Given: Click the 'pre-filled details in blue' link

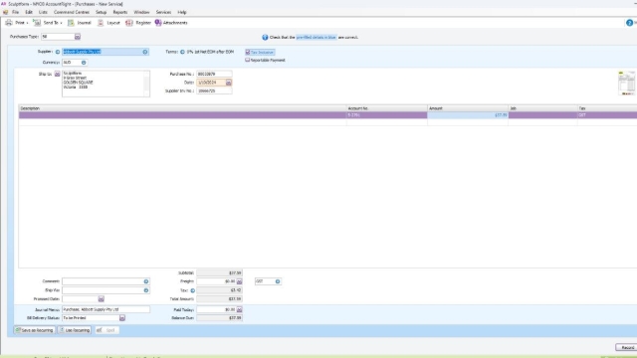Looking at the screenshot, I should (317, 38).
